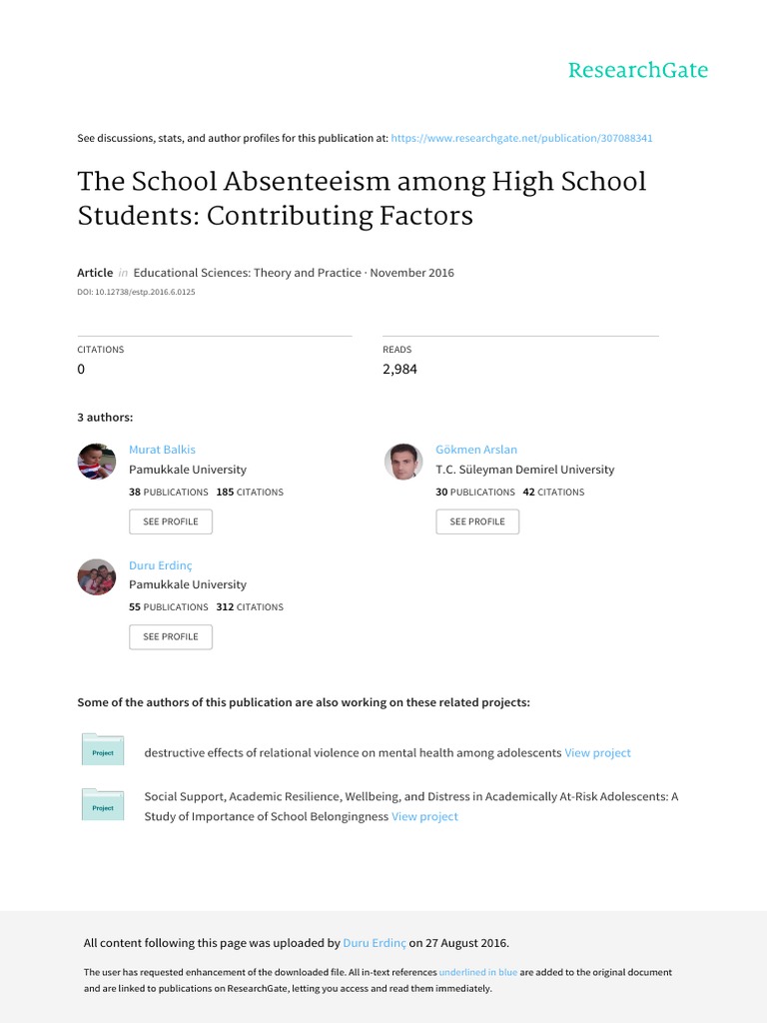This screenshot has height=1023, width=767.
Task: Click the 2,984 reads count
Action: (x=399, y=370)
